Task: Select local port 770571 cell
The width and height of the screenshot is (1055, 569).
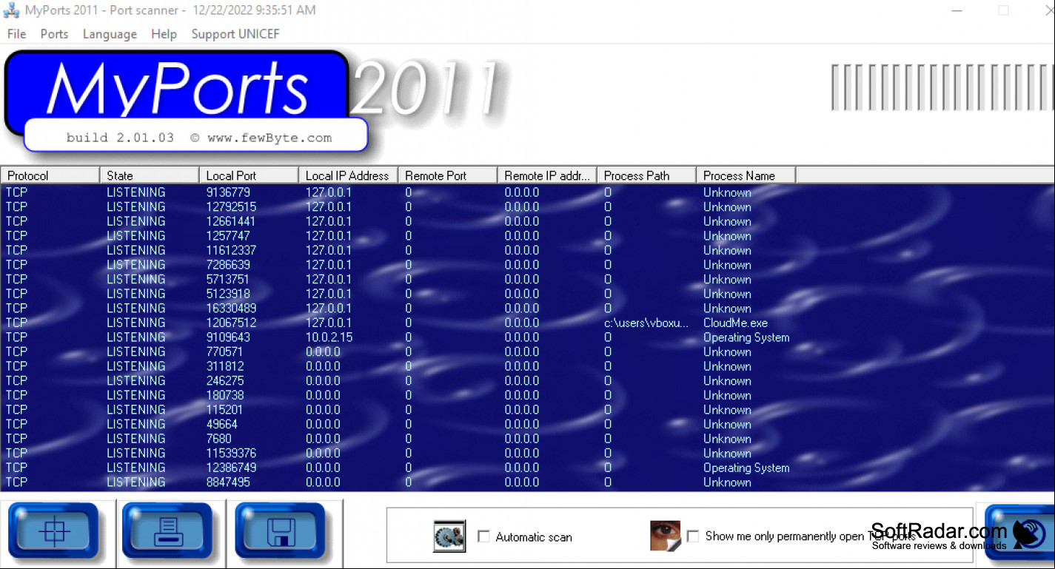Action: click(x=224, y=351)
